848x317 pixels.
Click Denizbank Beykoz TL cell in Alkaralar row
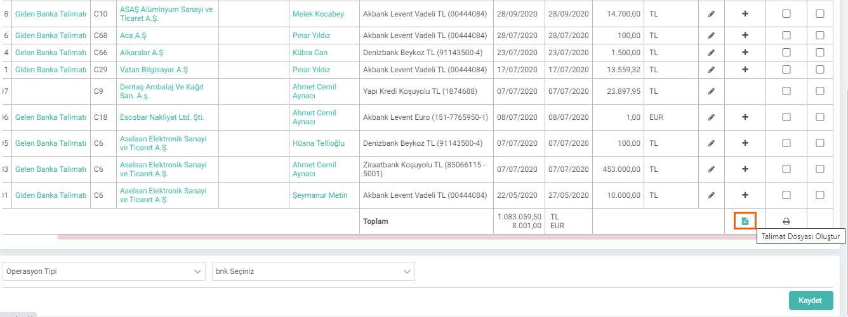(x=427, y=53)
